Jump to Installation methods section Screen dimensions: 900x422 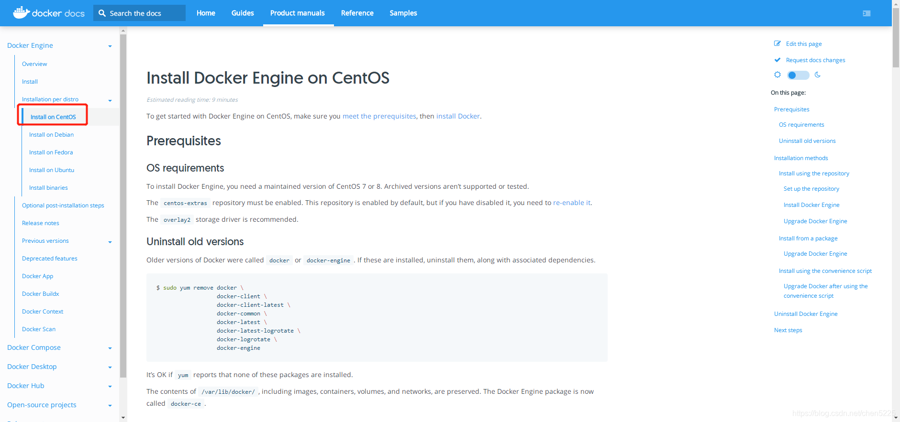click(801, 158)
